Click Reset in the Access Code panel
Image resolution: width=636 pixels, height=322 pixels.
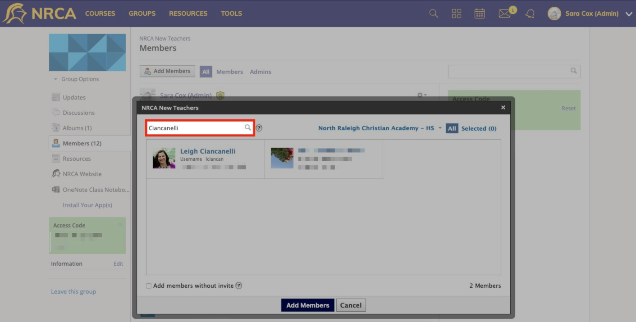(568, 108)
